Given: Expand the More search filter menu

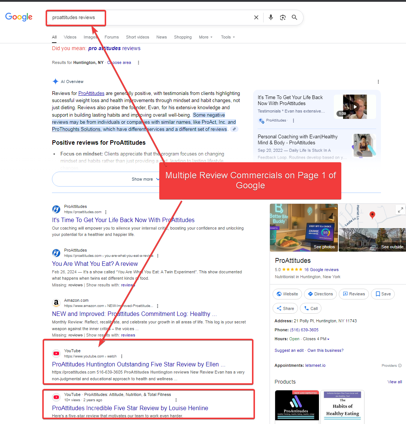Looking at the screenshot, I should tap(206, 37).
